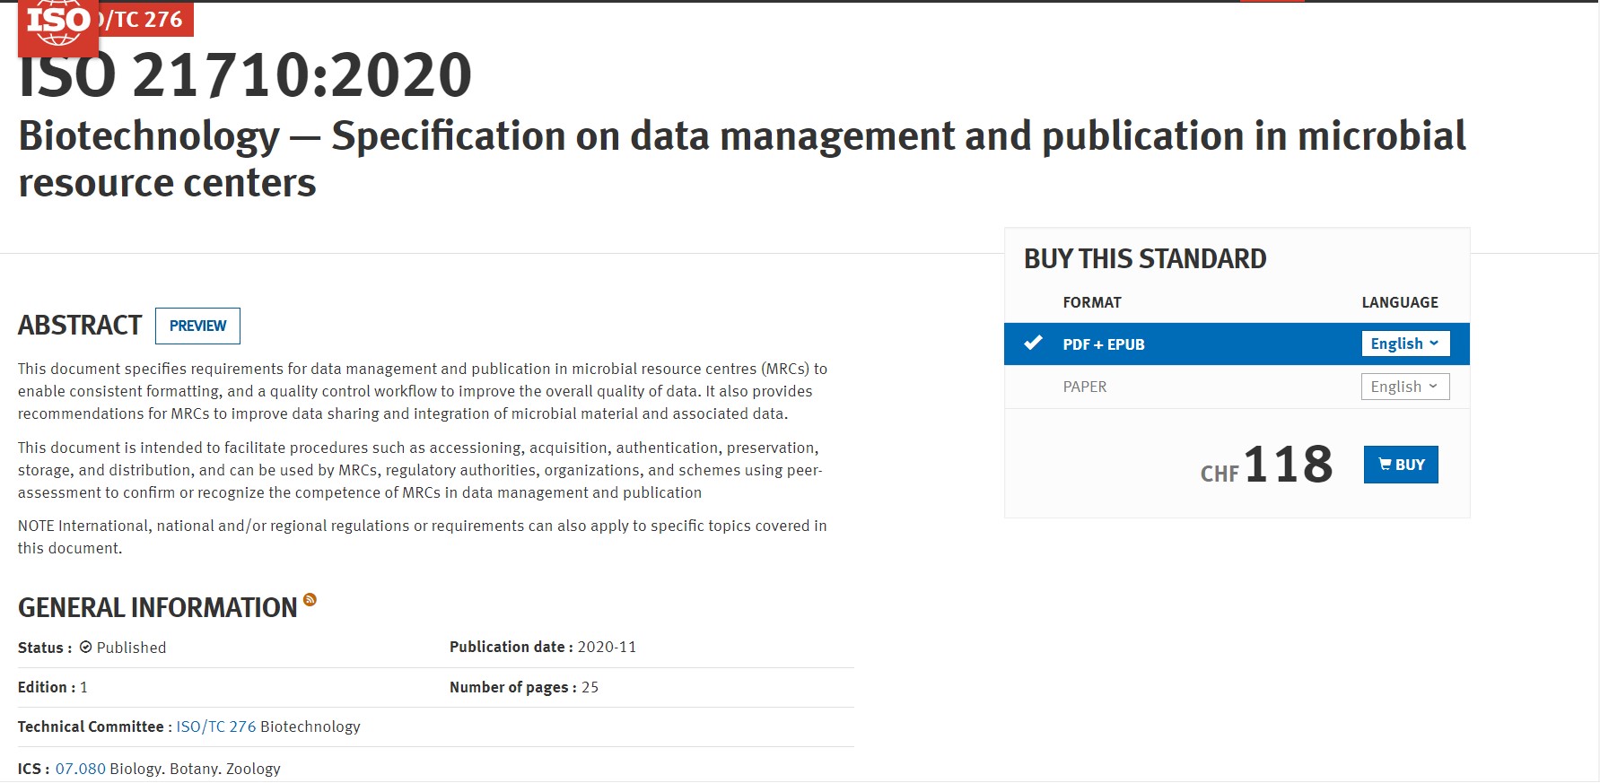
Task: Click the LANGUAGE column header
Action: point(1399,302)
